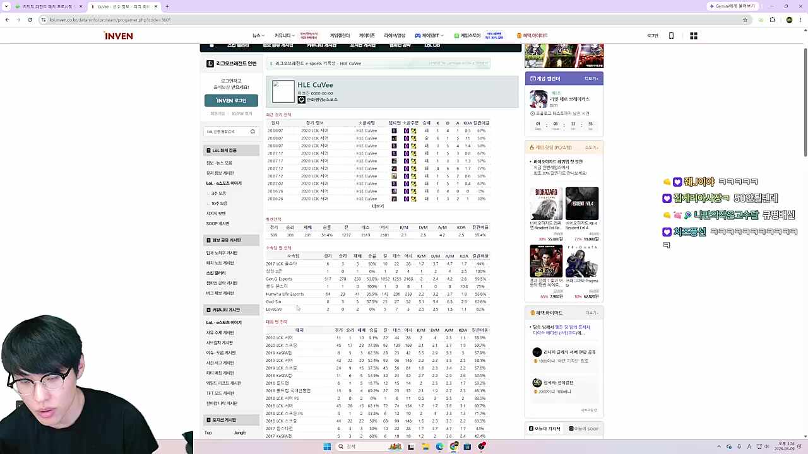Click the green game store icon in the header

(456, 36)
